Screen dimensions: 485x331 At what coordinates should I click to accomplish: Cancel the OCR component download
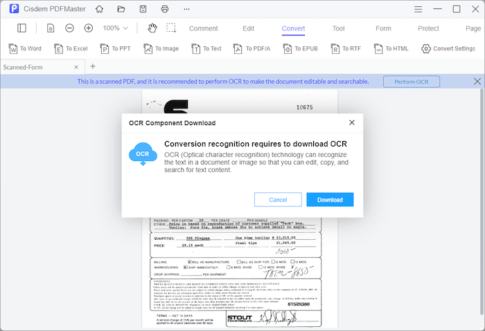point(278,200)
